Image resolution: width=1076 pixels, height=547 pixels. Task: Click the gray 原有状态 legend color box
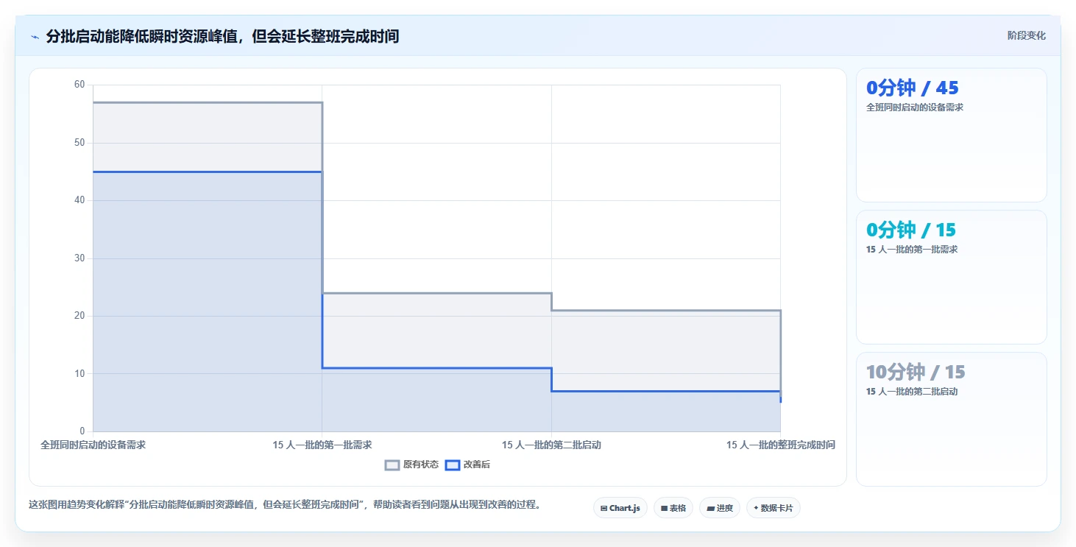click(392, 465)
